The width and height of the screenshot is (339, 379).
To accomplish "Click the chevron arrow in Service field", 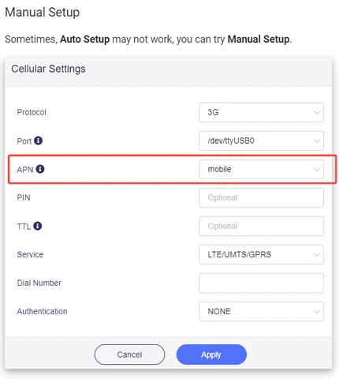I will [317, 255].
